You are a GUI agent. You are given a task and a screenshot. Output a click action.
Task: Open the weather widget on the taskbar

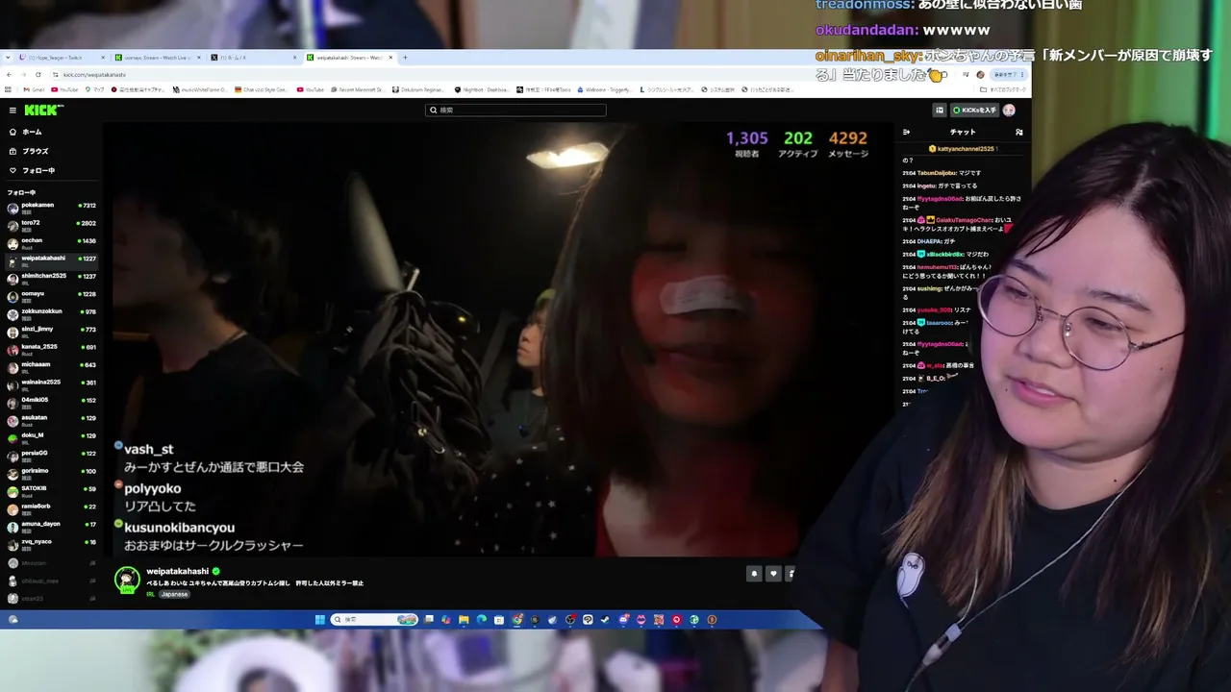[x=13, y=620]
